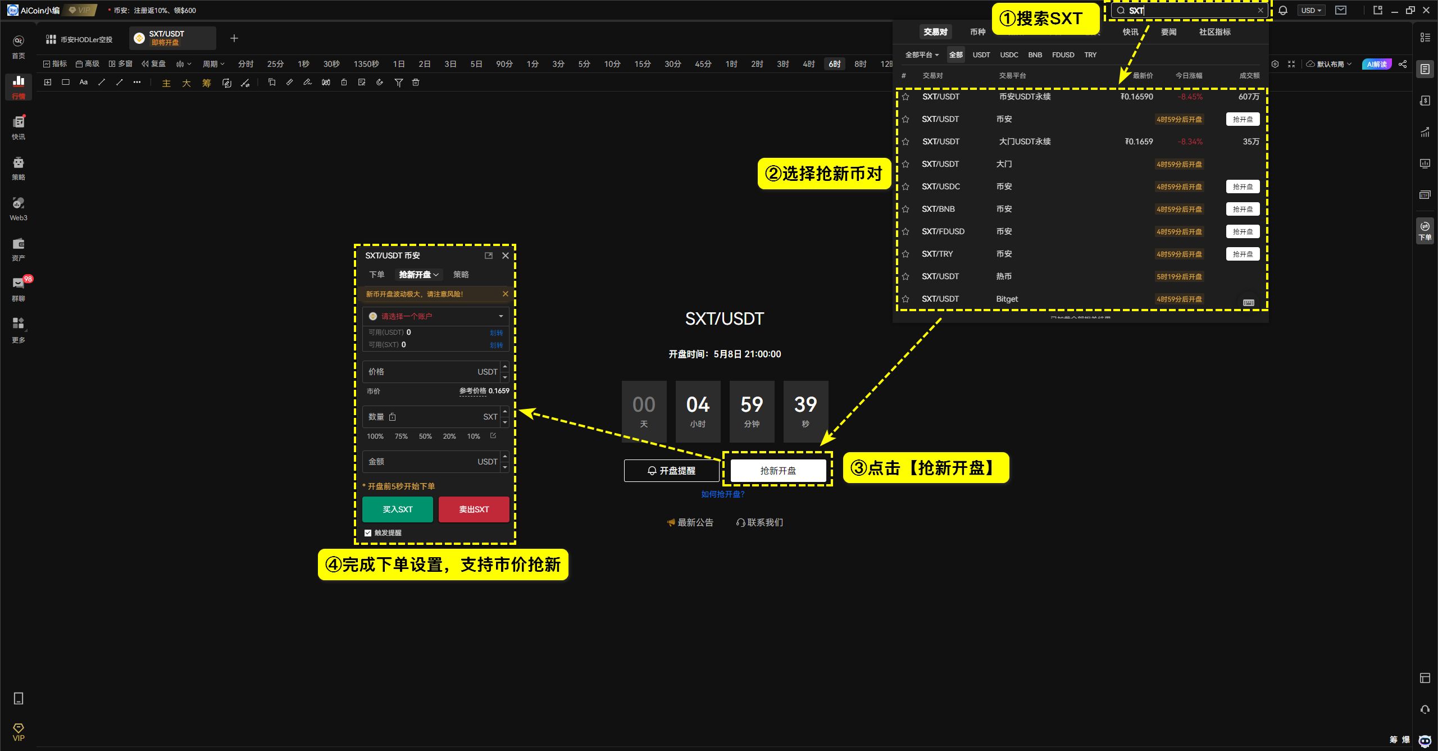Open the USD currency dropdown

point(1311,10)
